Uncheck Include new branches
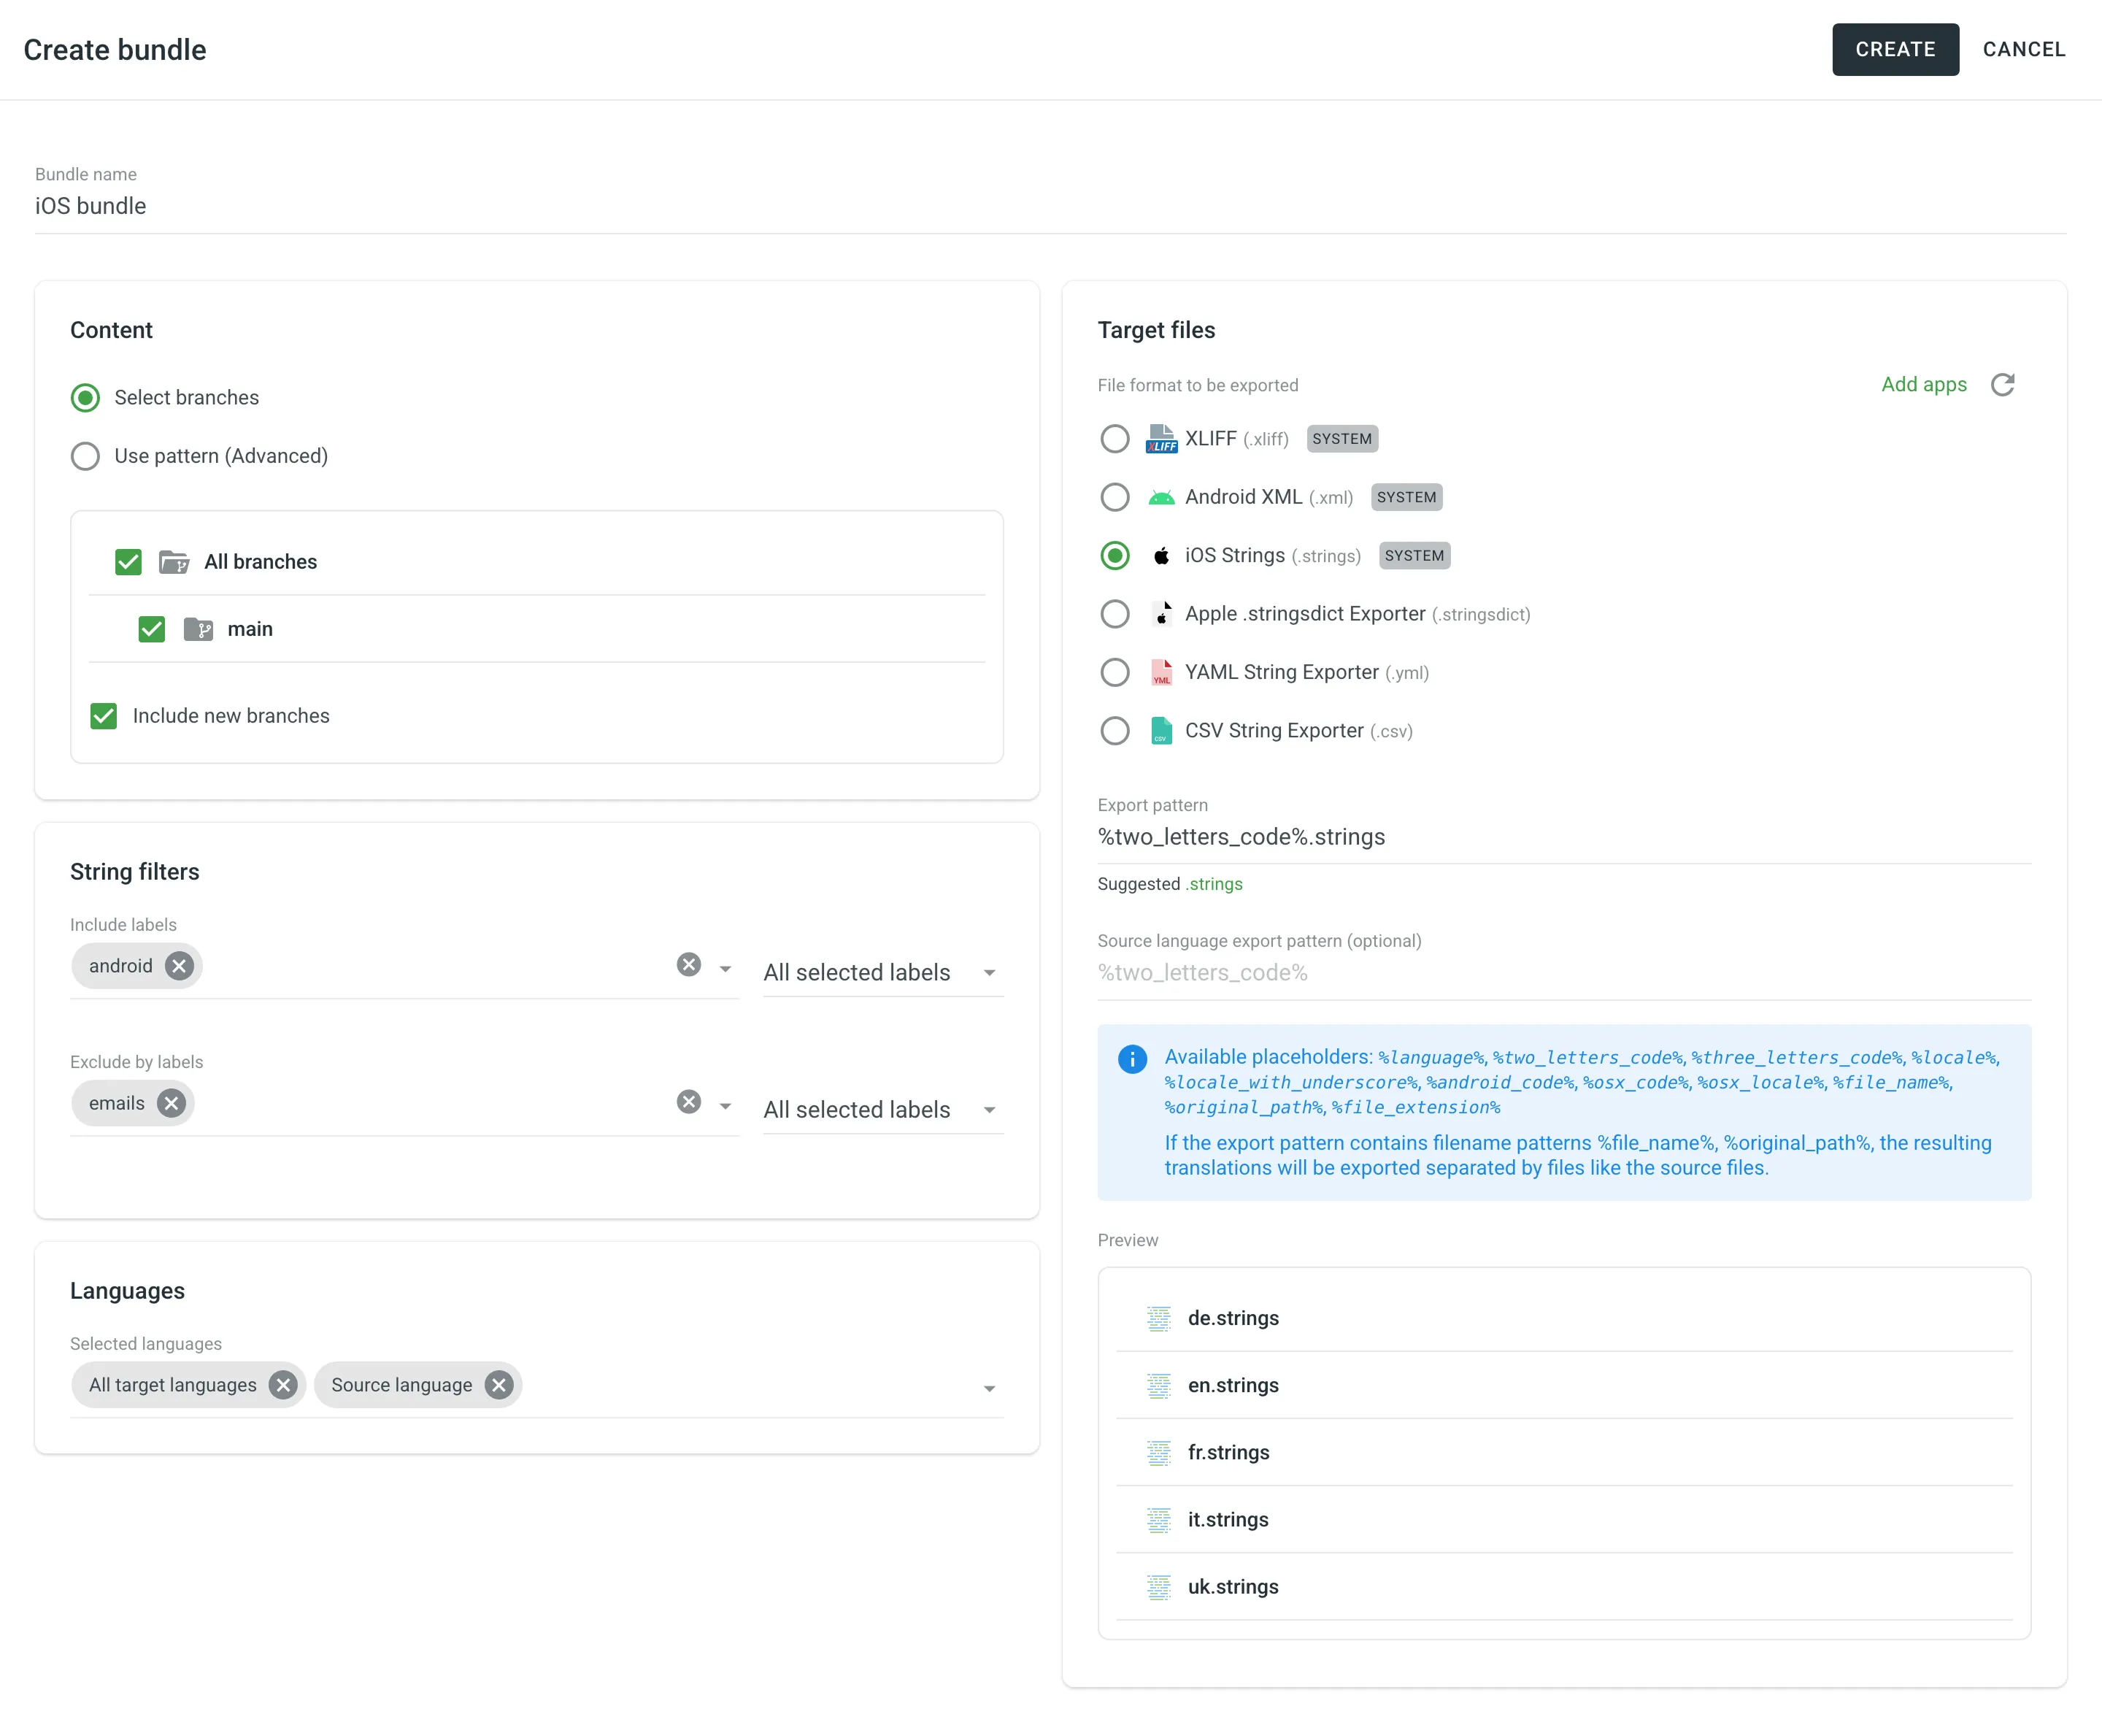This screenshot has height=1736, width=2102. coord(104,716)
